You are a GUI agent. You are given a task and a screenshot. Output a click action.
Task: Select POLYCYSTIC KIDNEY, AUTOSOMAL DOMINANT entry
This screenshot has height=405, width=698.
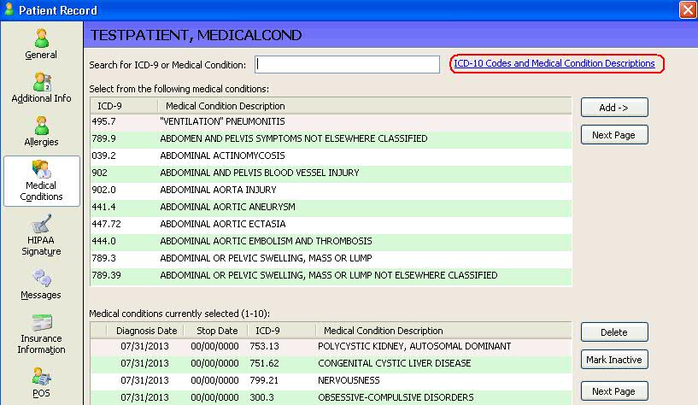pyautogui.click(x=331, y=346)
